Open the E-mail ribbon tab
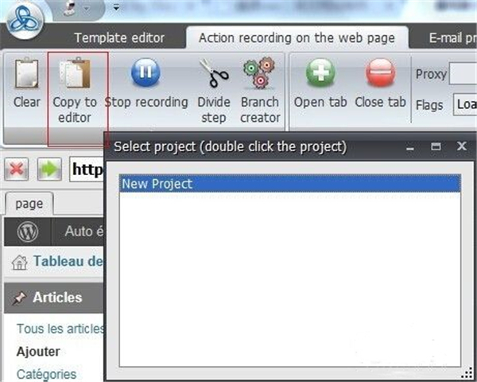Screen dimensions: 477x382 [x=452, y=37]
